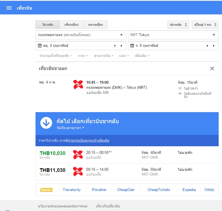Image resolution: width=222 pixels, height=211 pixels.
Task: Click AirAsia logo of outbound flight 10:45
Action: (78, 84)
